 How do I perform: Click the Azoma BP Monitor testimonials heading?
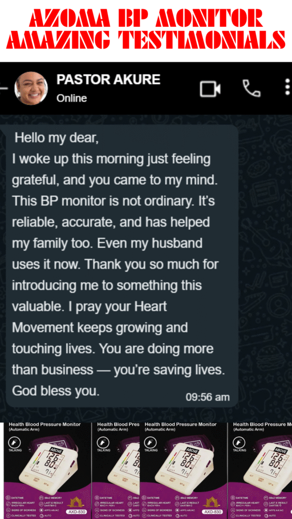point(145,29)
